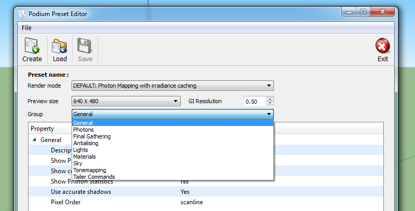Maximize the Podium Preset Editor window
The image size is (415, 211).
(x=363, y=12)
